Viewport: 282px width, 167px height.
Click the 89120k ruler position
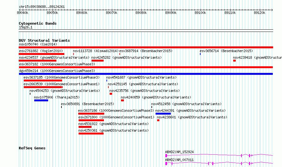(260, 13)
